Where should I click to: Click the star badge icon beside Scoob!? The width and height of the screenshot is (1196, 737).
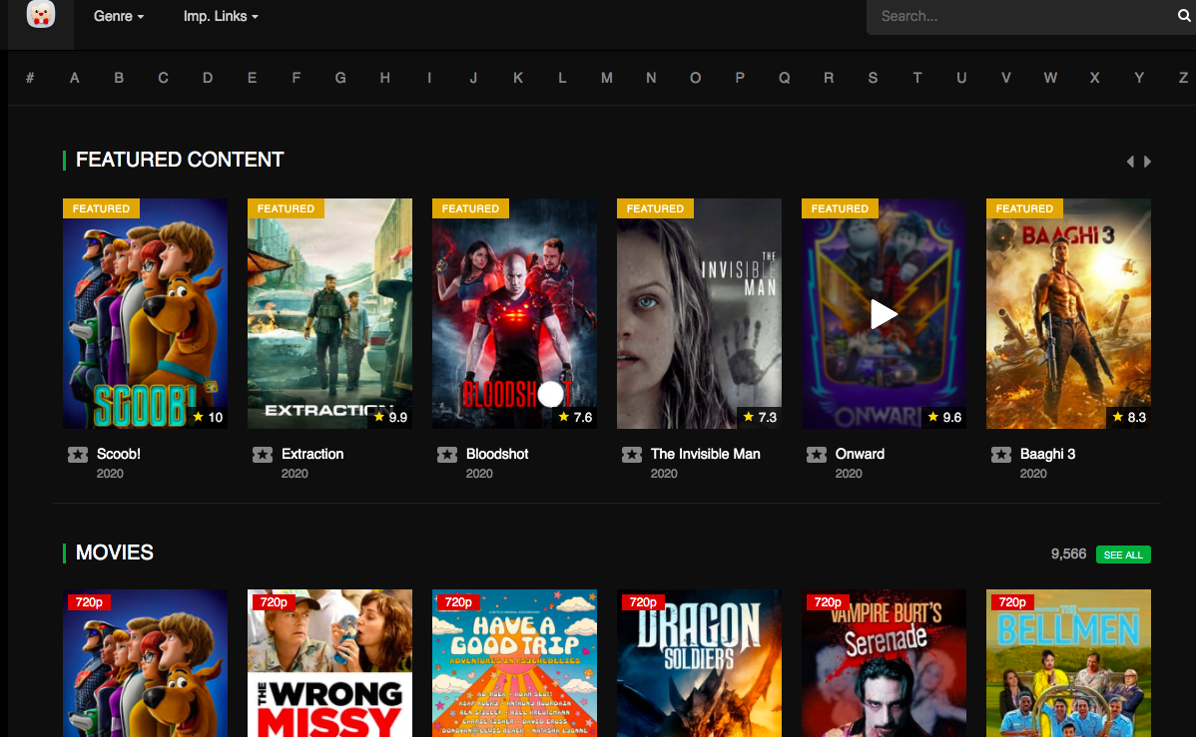(x=78, y=455)
